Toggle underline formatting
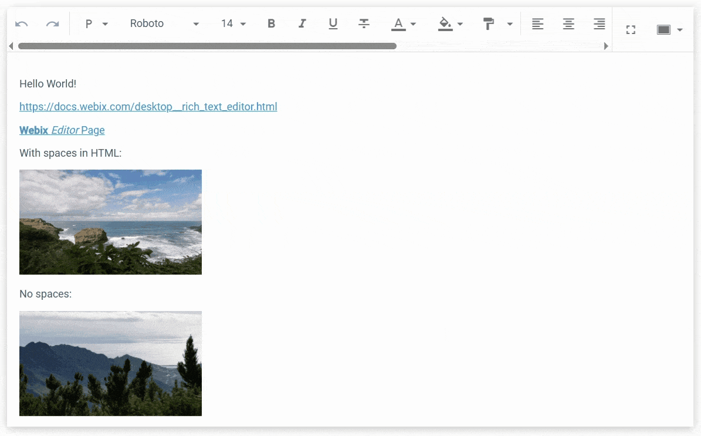Viewport: 701px width, 436px height. coord(333,23)
